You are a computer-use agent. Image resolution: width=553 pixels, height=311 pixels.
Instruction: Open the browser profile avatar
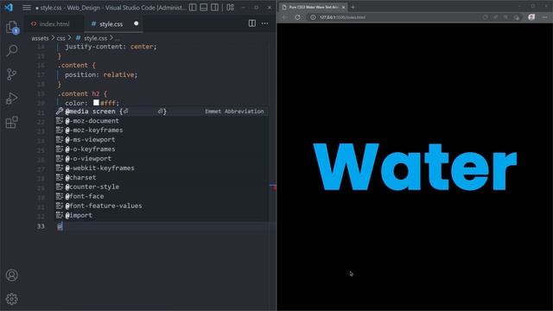531,17
